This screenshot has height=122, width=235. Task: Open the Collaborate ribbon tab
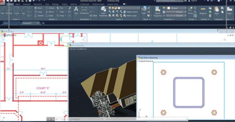pos(84,4)
